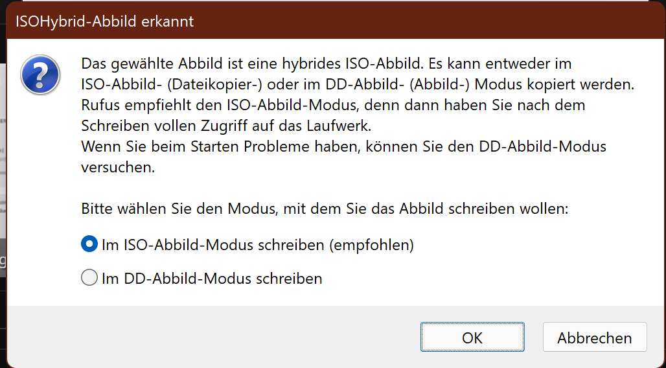Click the background window strip at left edge
Viewport: 666px width, 368px height.
point(3,162)
